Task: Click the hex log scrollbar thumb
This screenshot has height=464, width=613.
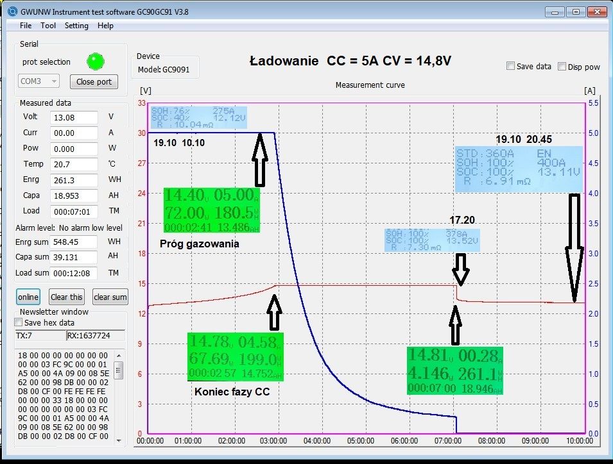Action: click(x=119, y=370)
